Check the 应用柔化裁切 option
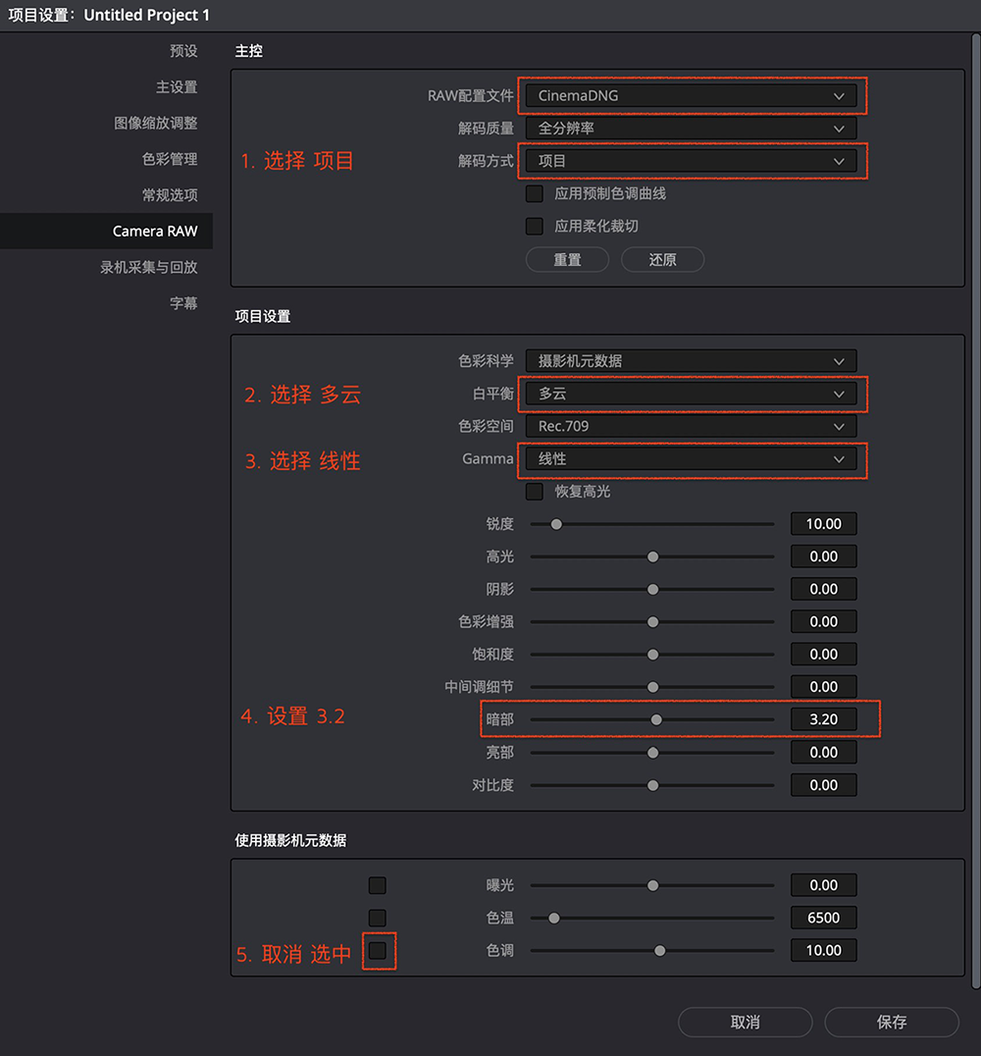Image resolution: width=981 pixels, height=1056 pixels. (x=534, y=226)
